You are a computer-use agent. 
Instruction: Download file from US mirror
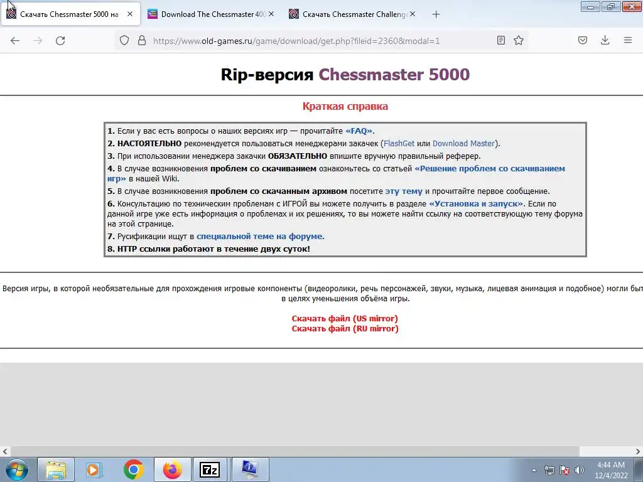(345, 318)
